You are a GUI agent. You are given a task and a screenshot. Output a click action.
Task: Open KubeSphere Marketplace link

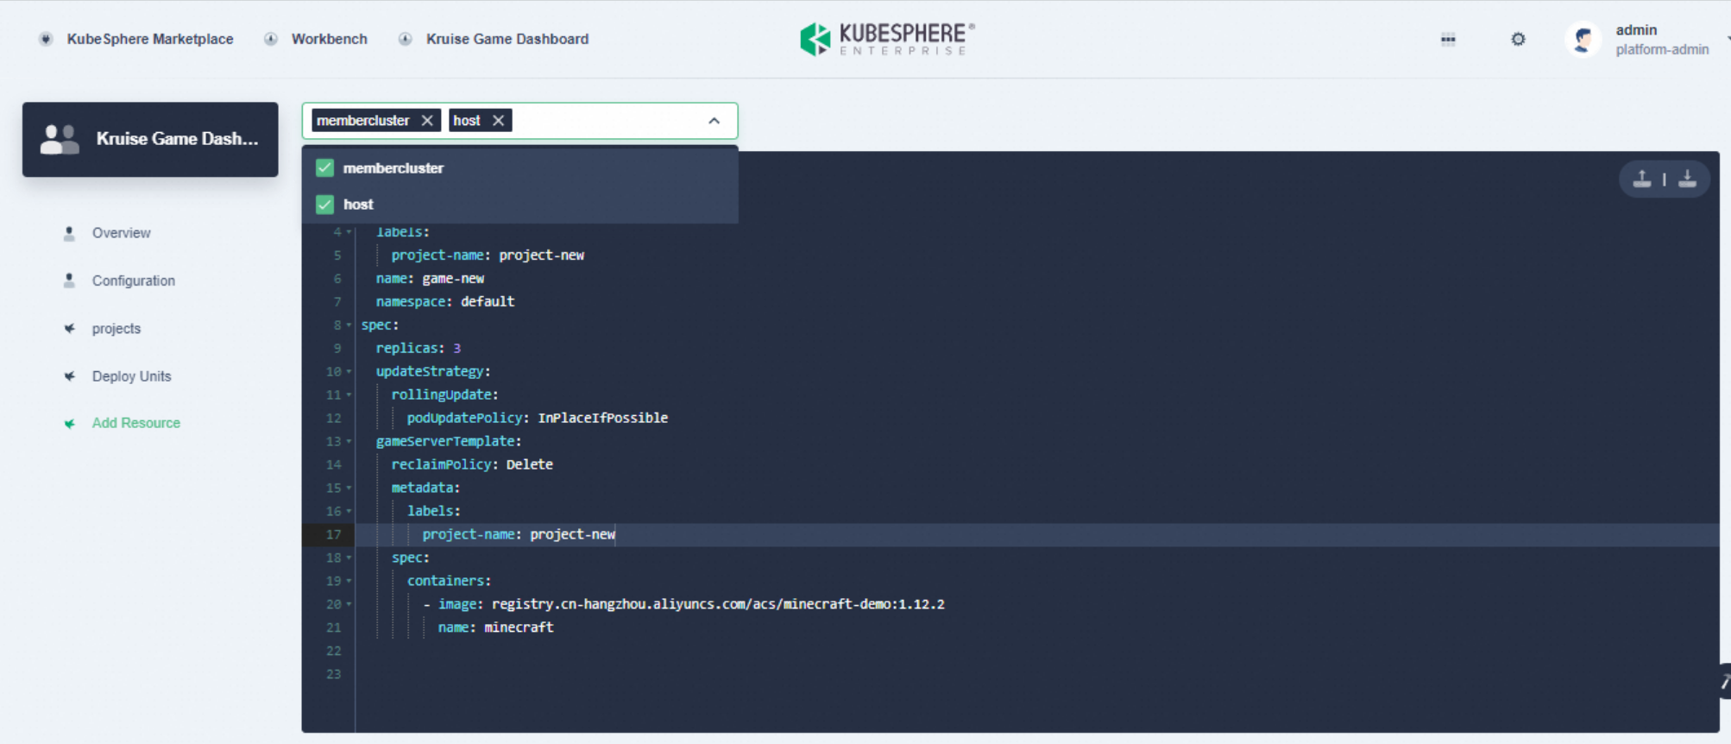pos(150,39)
